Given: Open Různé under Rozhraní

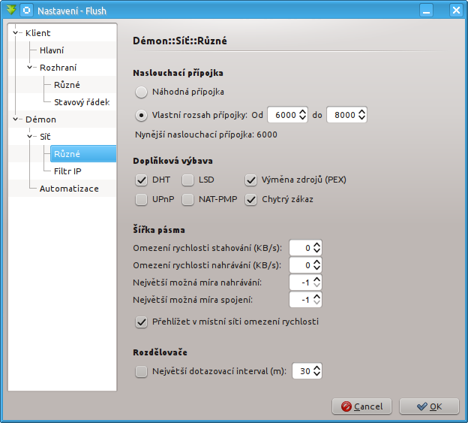Looking at the screenshot, I should [x=67, y=85].
